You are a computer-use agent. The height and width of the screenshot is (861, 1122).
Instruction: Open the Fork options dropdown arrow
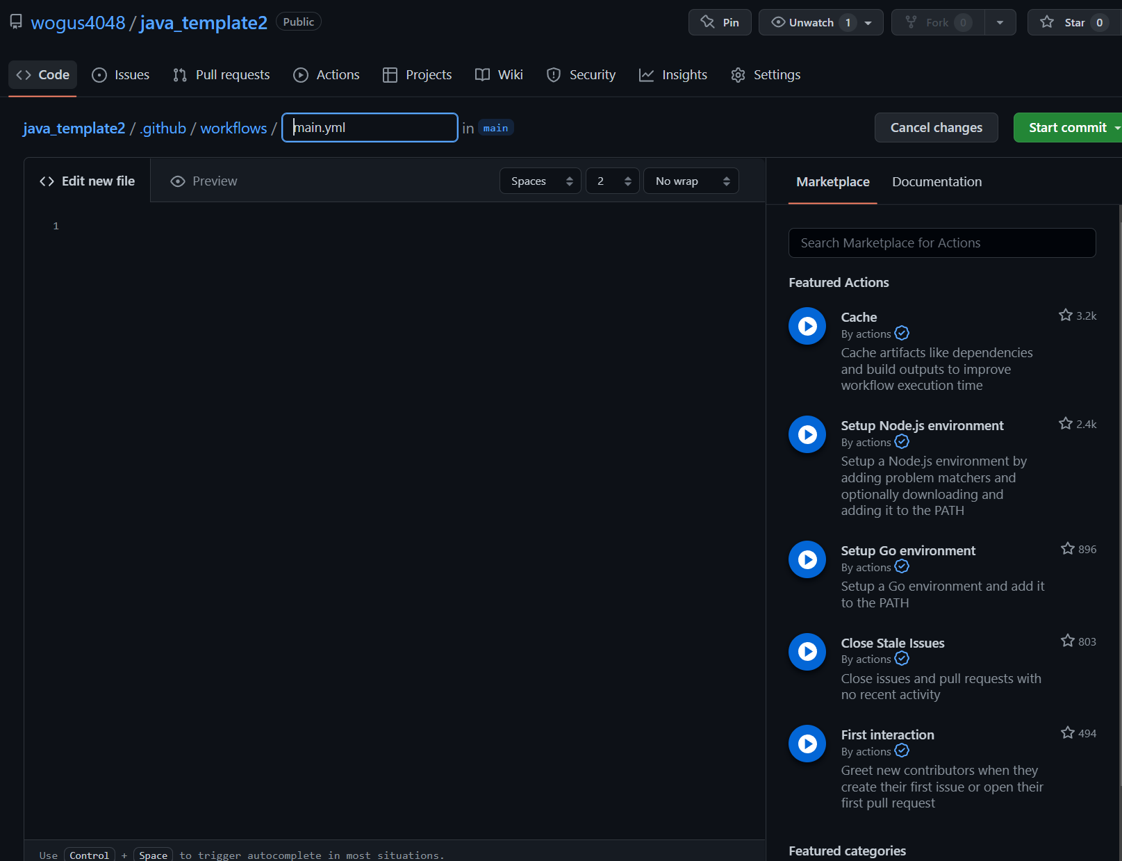tap(1000, 22)
